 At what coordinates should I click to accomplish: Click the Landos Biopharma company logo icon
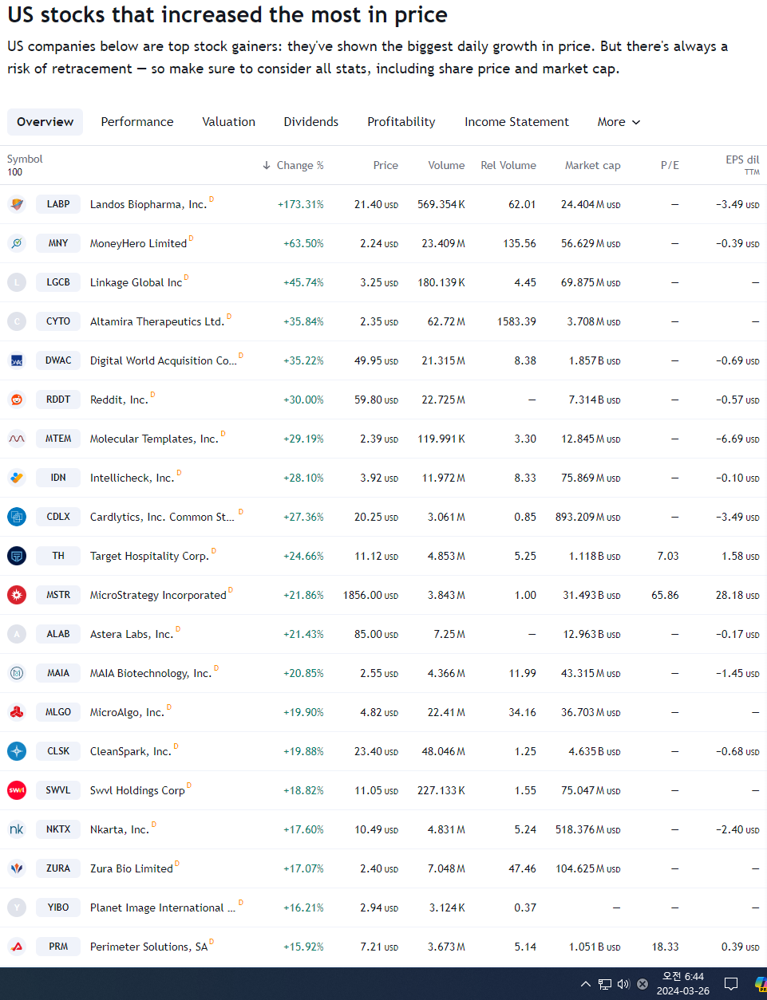pyautogui.click(x=17, y=204)
